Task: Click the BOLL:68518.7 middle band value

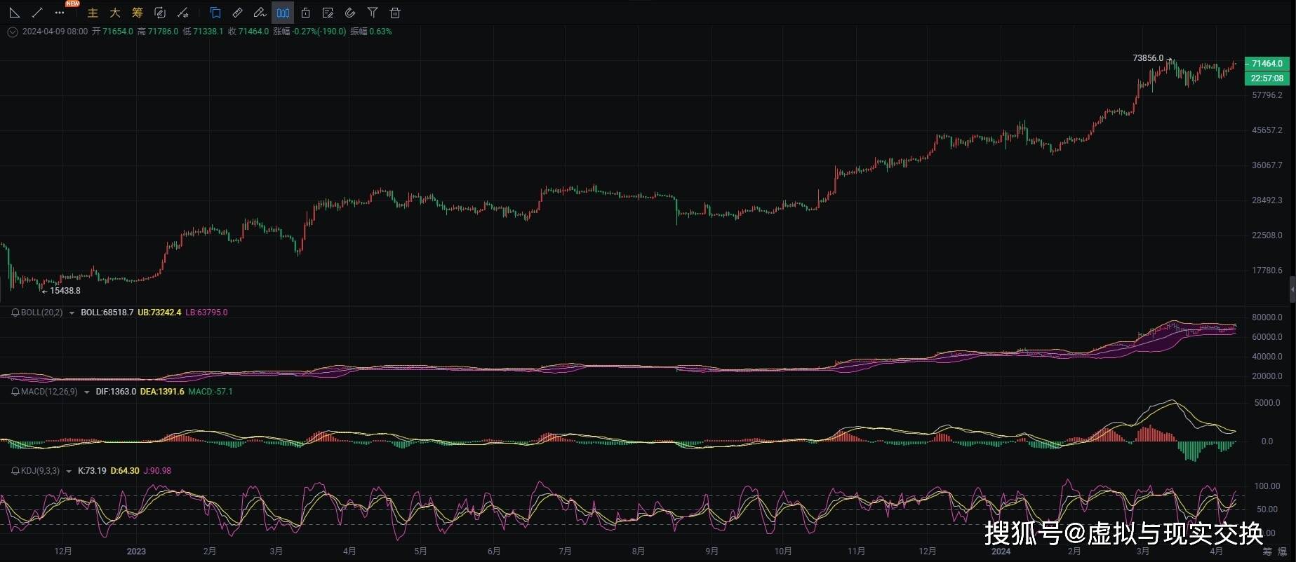Action: click(107, 313)
